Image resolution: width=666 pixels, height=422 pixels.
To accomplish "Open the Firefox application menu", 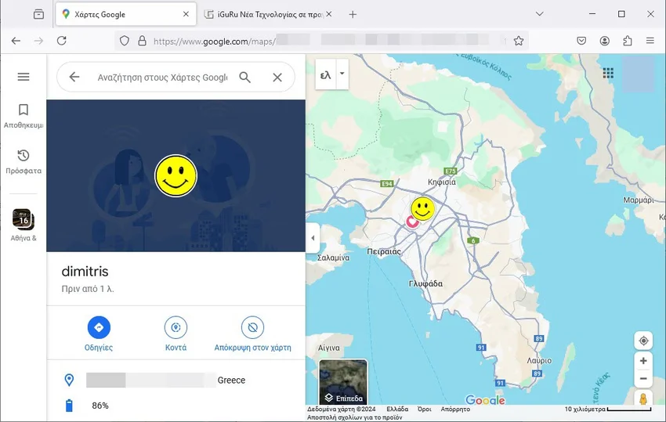I will point(650,41).
